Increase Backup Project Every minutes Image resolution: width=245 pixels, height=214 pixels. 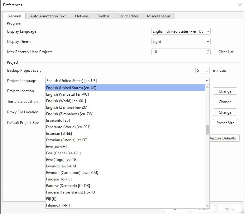click(x=207, y=69)
